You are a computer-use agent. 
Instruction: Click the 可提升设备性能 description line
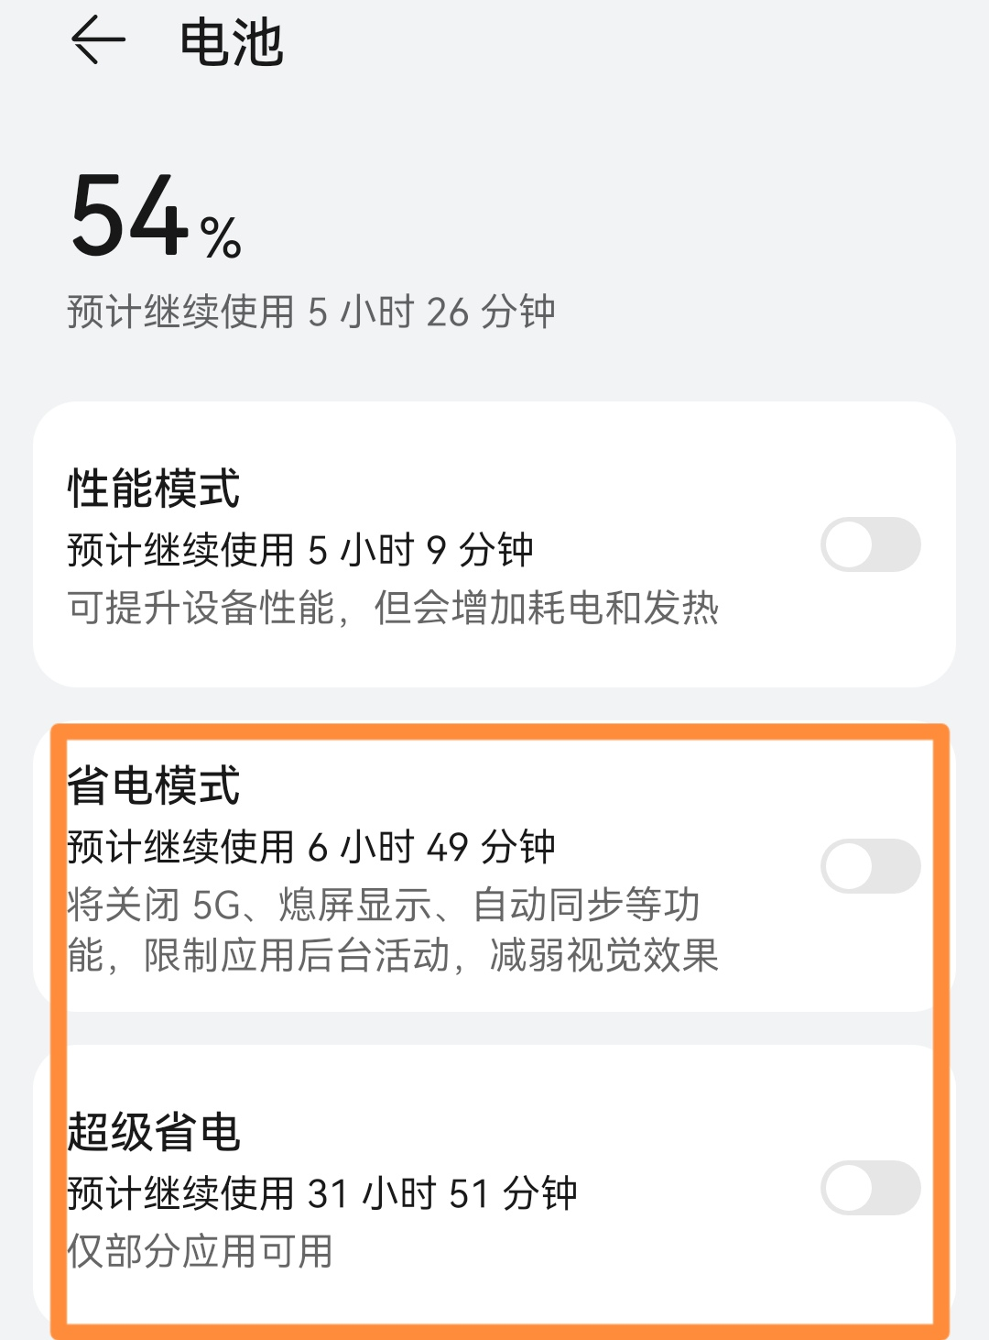[393, 608]
